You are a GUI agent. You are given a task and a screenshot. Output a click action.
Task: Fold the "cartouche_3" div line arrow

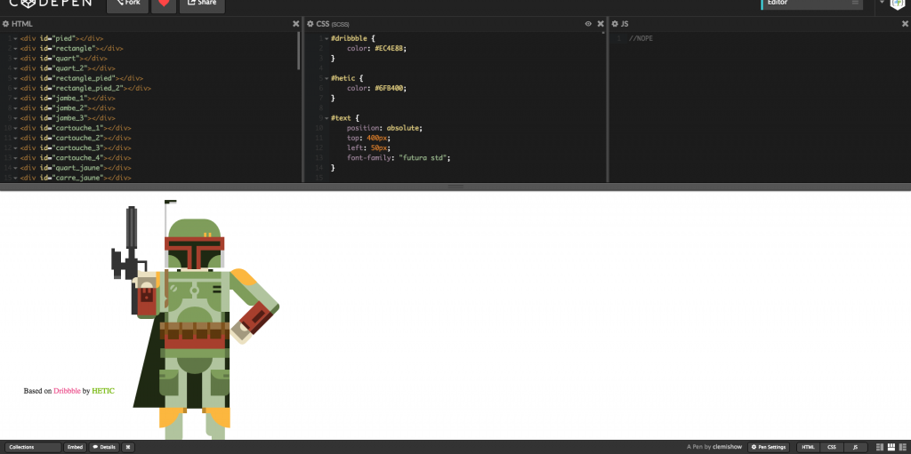tap(15, 148)
